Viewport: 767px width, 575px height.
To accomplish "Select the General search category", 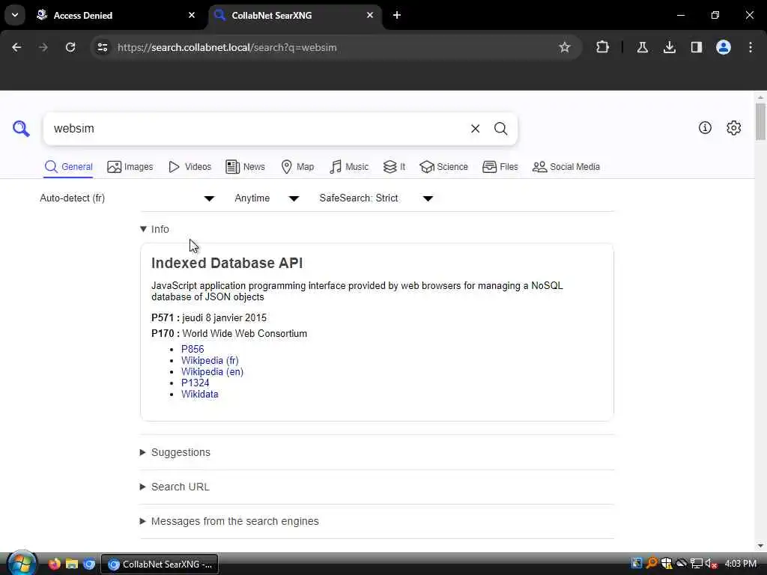I will (68, 167).
